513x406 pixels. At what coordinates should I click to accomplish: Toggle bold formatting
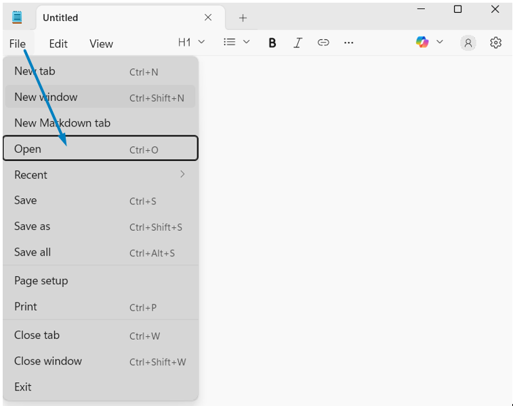272,43
